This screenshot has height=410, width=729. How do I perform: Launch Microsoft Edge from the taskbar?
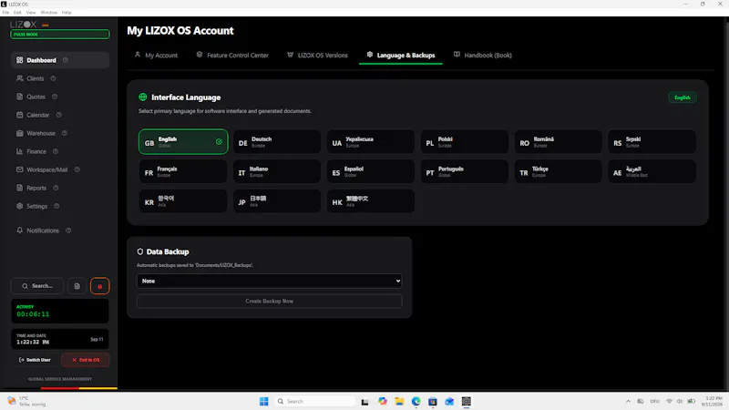[416, 401]
